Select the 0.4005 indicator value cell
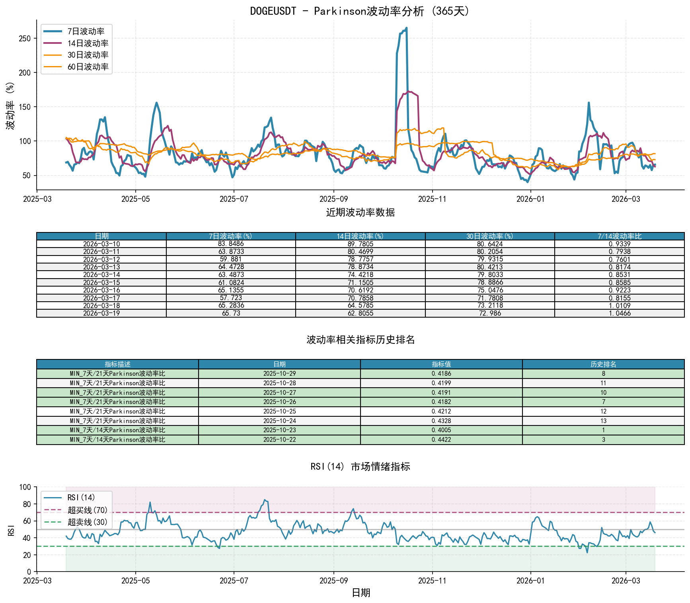The width and height of the screenshot is (690, 603). 441,430
